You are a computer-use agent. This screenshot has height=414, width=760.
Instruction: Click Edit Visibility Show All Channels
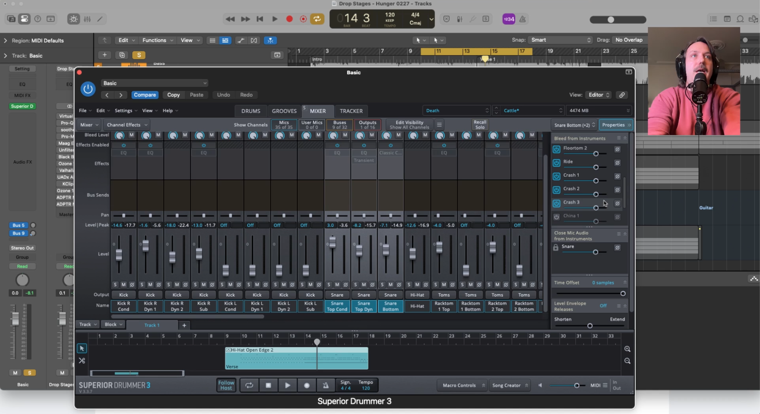click(409, 125)
